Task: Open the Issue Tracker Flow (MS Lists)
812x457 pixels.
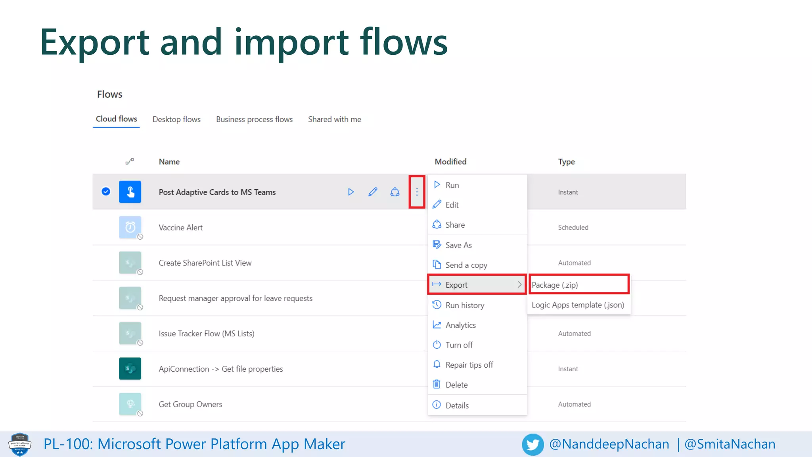Action: point(206,333)
